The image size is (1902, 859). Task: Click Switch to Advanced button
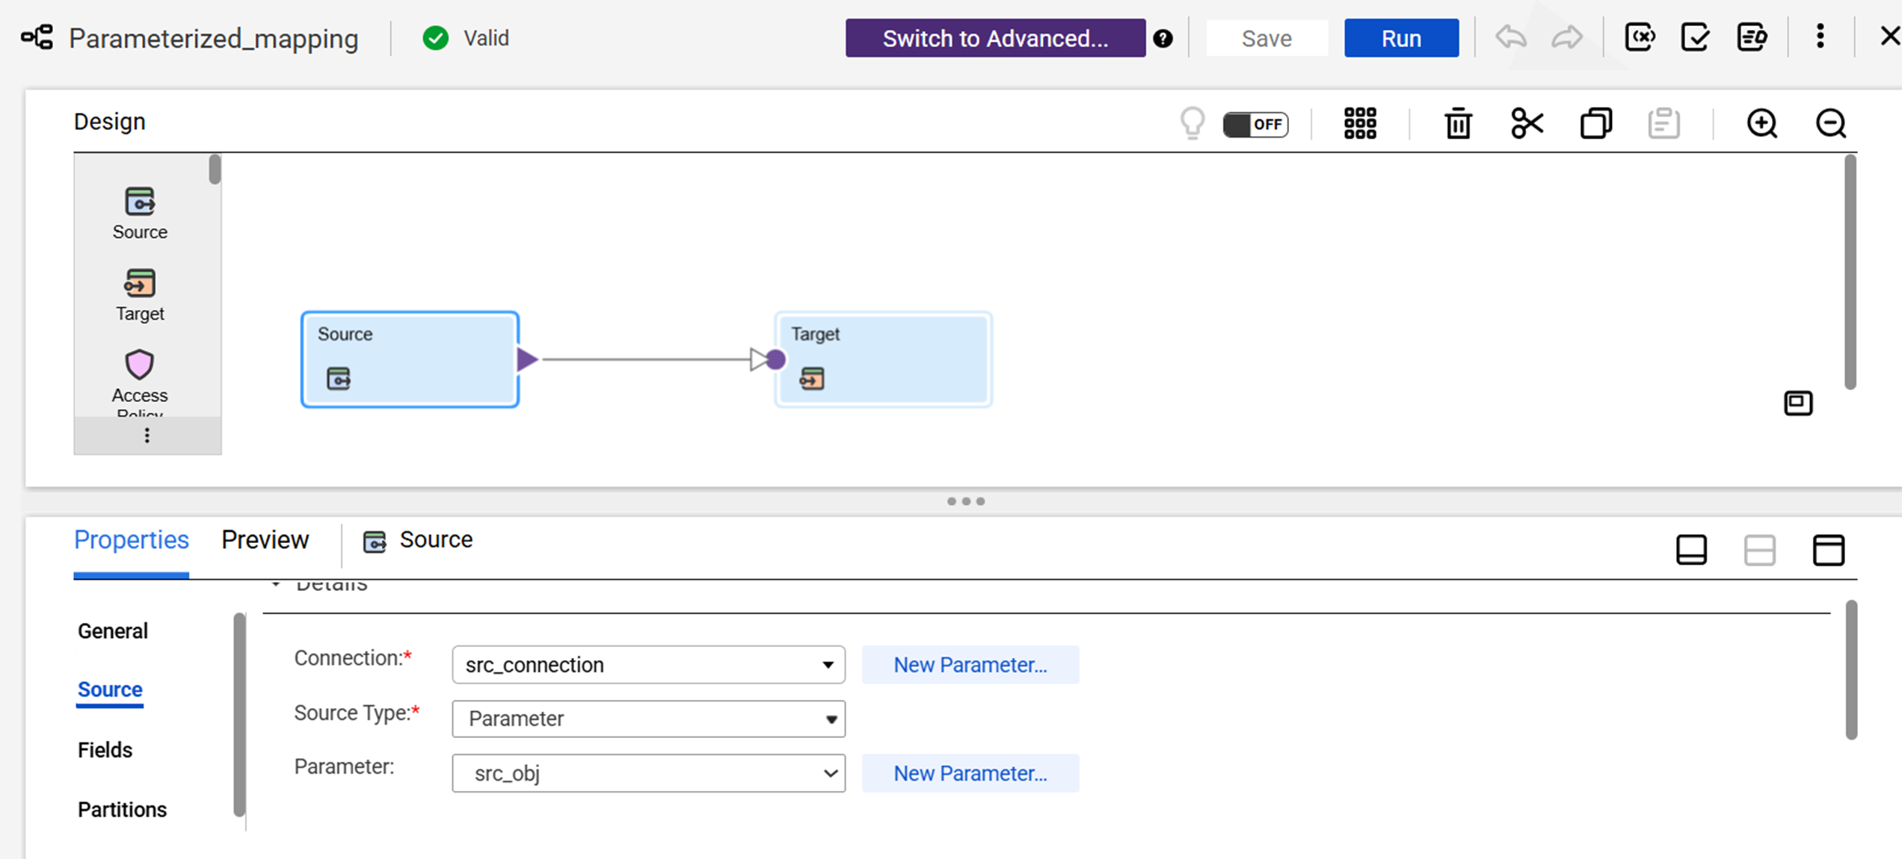(995, 38)
